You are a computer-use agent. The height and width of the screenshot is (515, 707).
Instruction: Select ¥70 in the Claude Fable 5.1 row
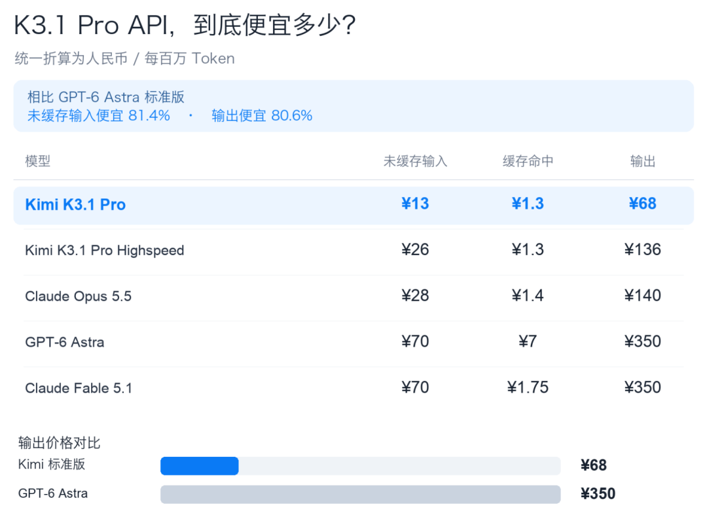[415, 387]
